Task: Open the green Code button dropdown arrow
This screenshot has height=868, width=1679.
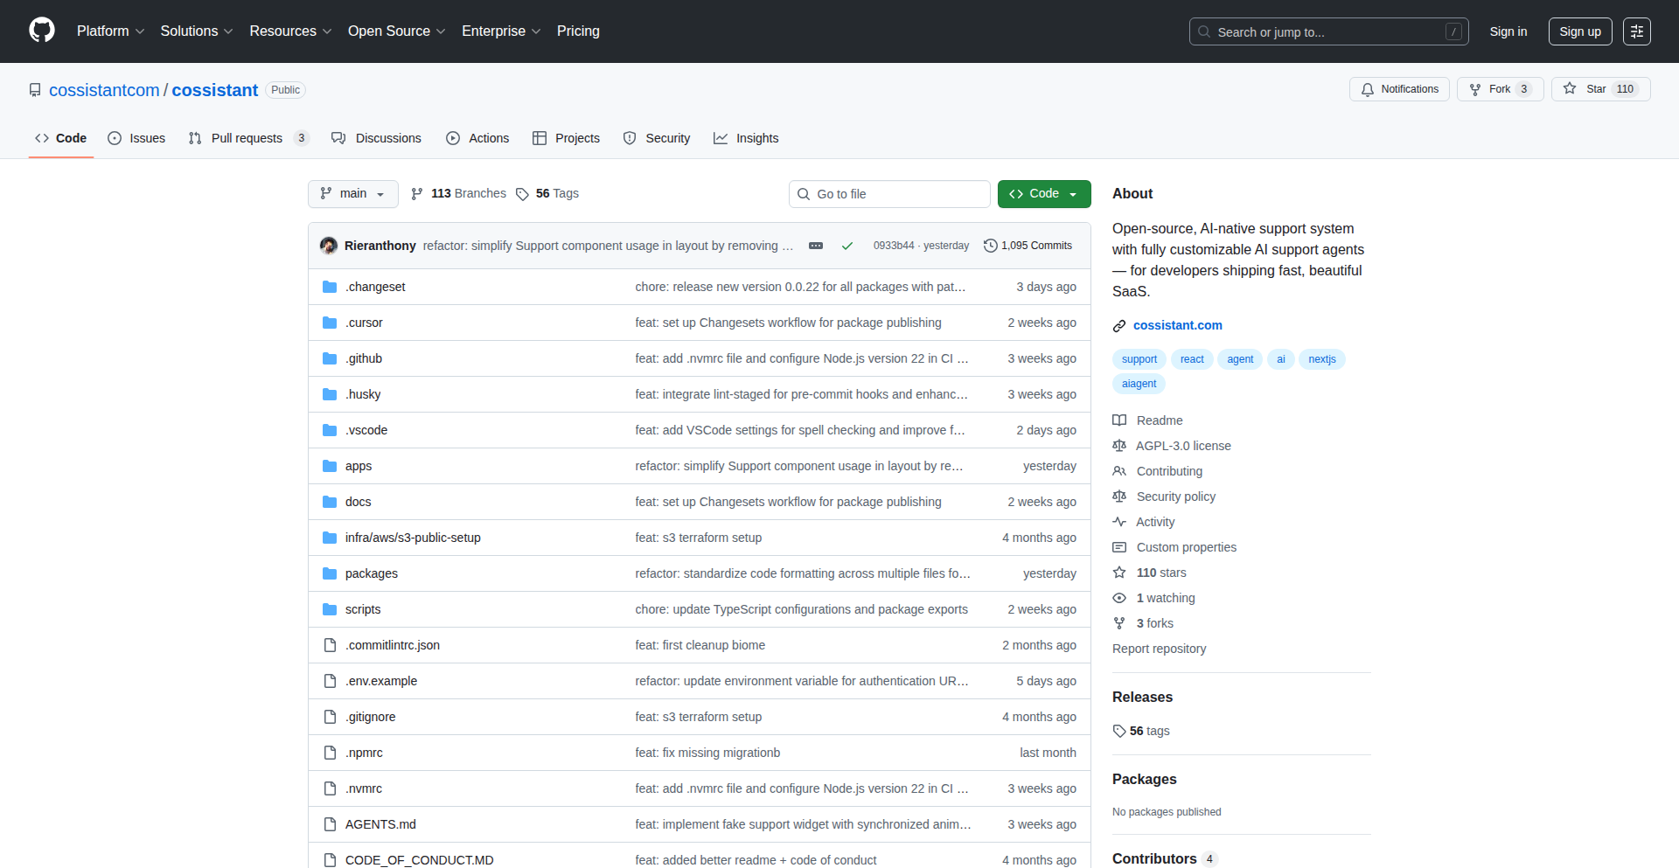Action: (x=1074, y=194)
